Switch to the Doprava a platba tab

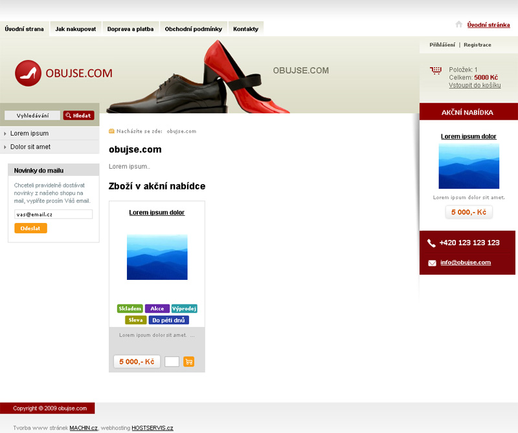(131, 29)
